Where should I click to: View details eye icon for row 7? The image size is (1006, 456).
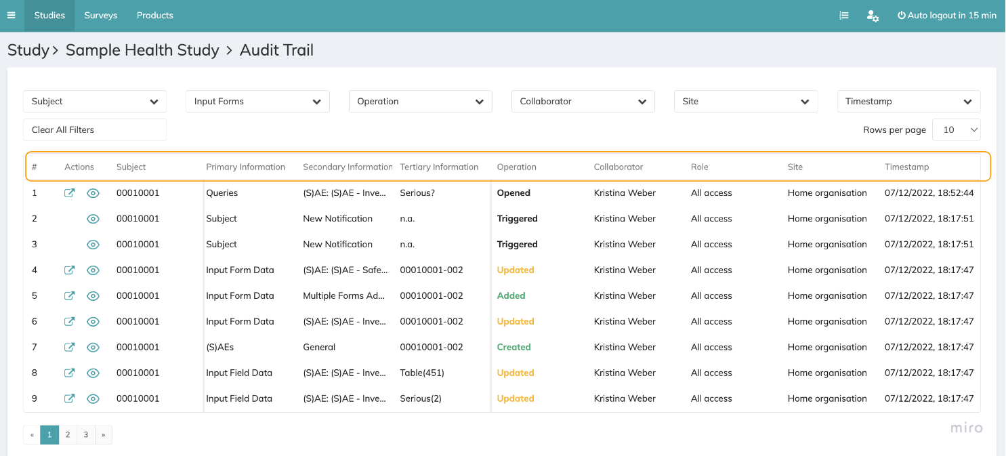(93, 348)
